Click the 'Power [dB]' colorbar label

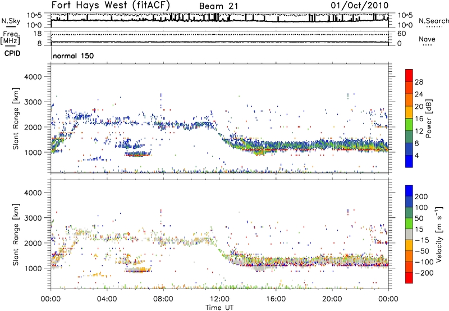(x=428, y=118)
